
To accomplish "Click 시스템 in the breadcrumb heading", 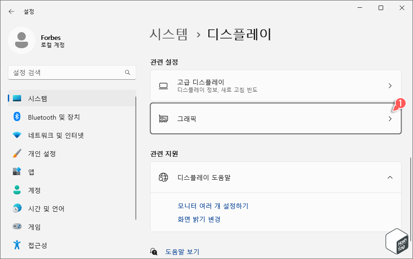I will tap(168, 34).
